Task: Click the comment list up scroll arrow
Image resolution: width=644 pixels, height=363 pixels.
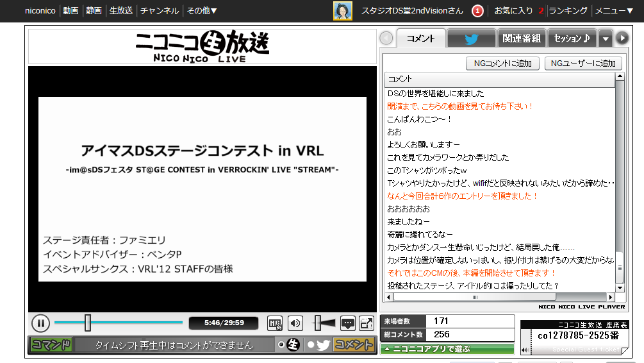Action: (620, 76)
